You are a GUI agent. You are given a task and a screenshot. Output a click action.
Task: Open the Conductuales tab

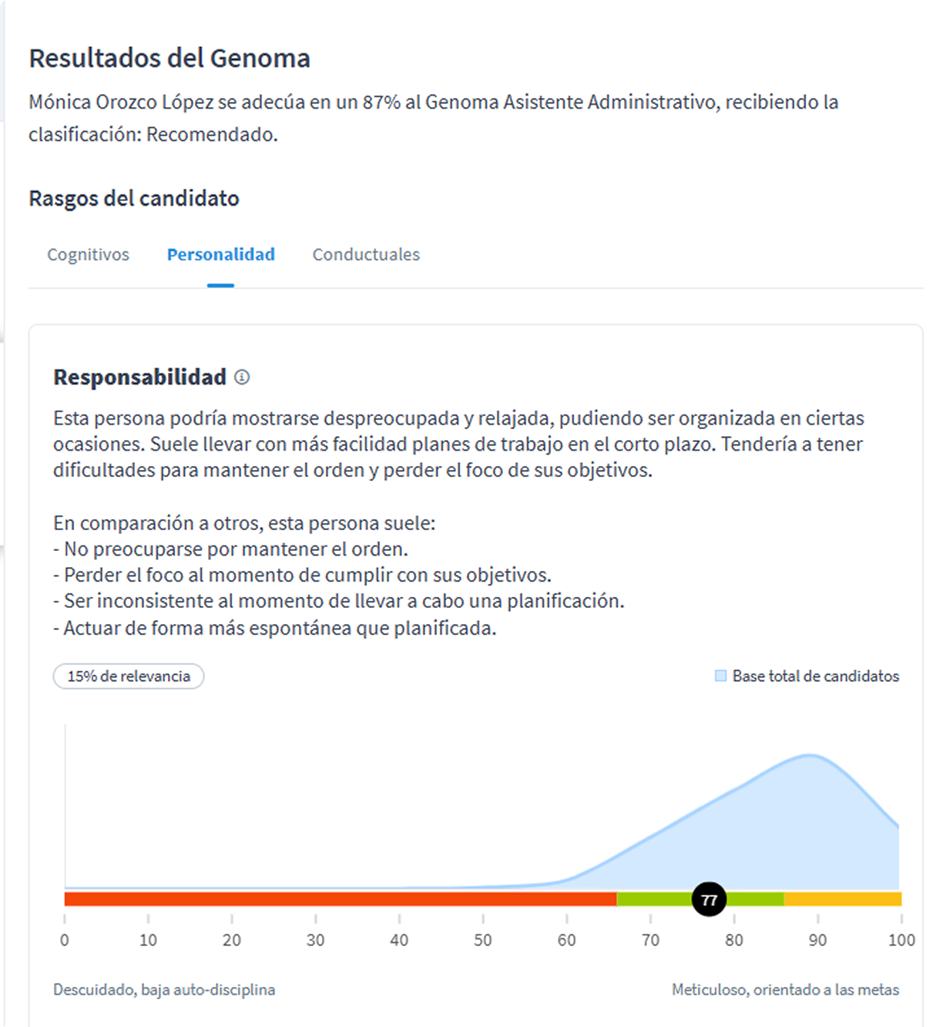(365, 254)
